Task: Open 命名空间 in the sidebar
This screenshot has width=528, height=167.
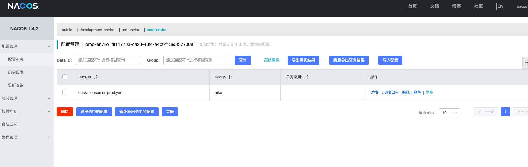Action: (27, 124)
